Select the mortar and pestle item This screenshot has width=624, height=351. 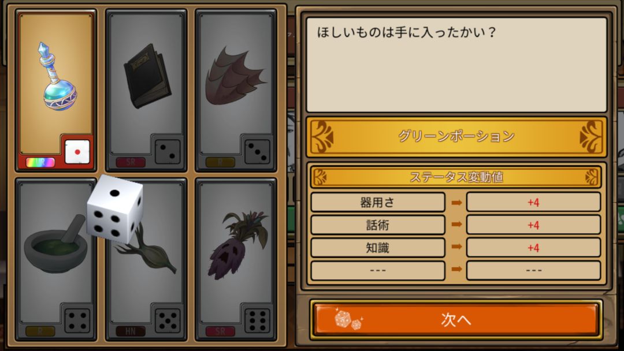[x=56, y=259]
